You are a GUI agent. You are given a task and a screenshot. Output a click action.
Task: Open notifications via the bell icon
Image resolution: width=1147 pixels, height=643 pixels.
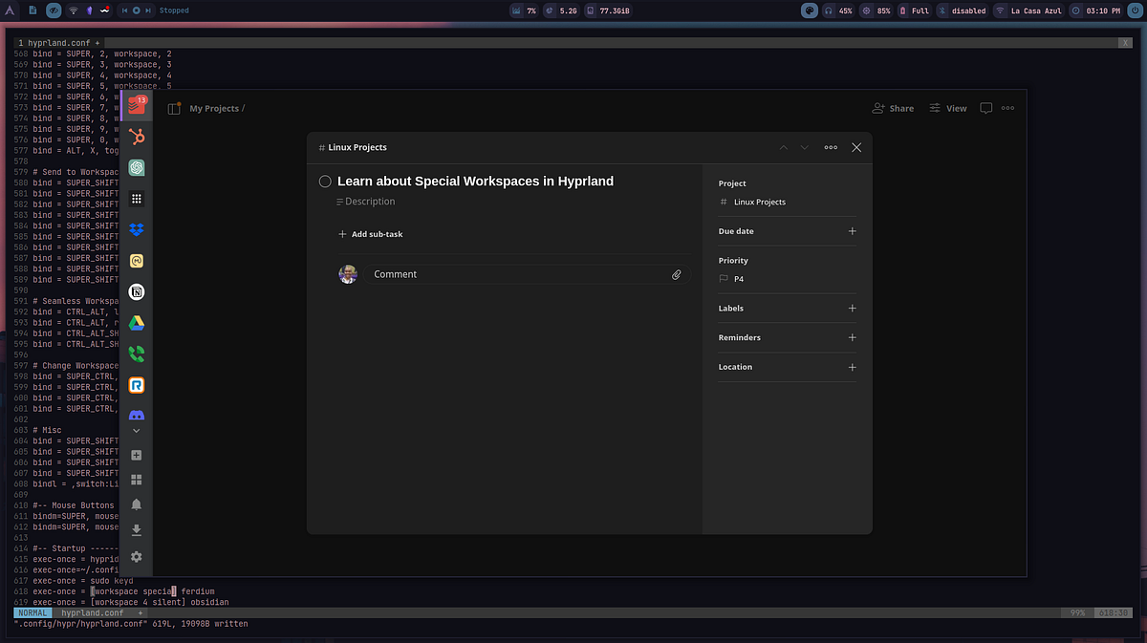pyautogui.click(x=136, y=504)
